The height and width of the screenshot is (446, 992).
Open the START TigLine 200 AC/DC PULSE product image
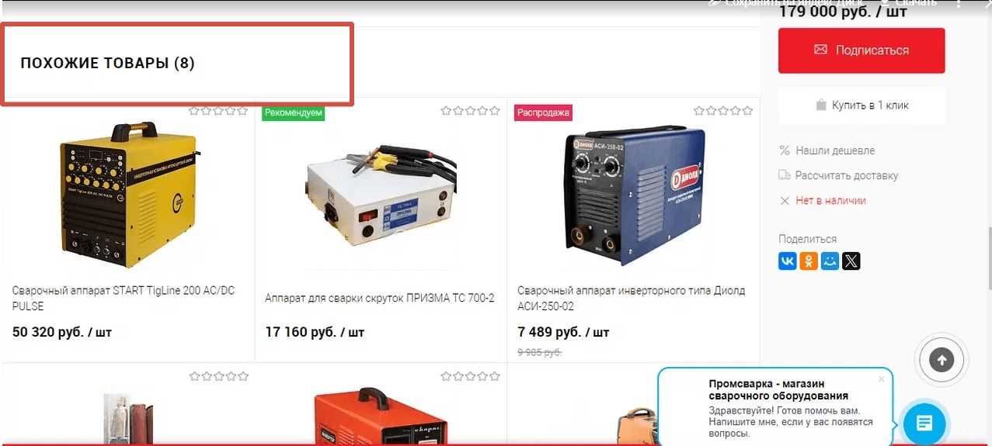point(128,194)
